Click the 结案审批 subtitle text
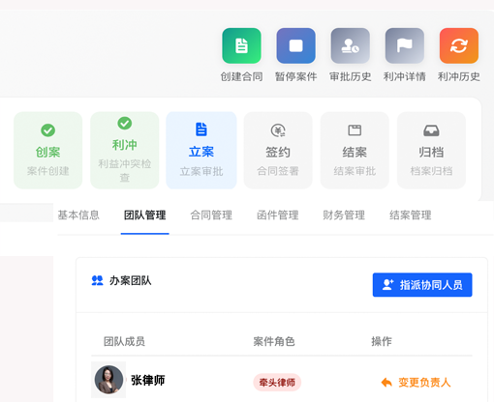This screenshot has height=402, width=494. coord(355,171)
